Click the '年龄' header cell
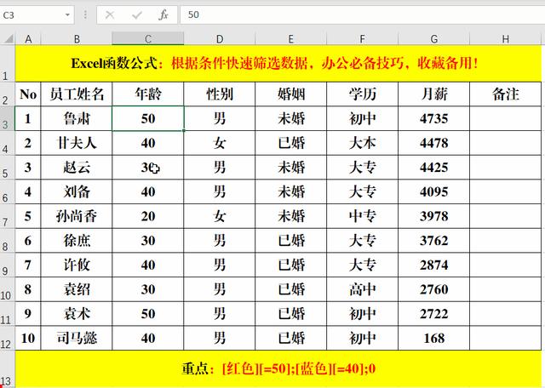The height and width of the screenshot is (388, 545). point(147,94)
